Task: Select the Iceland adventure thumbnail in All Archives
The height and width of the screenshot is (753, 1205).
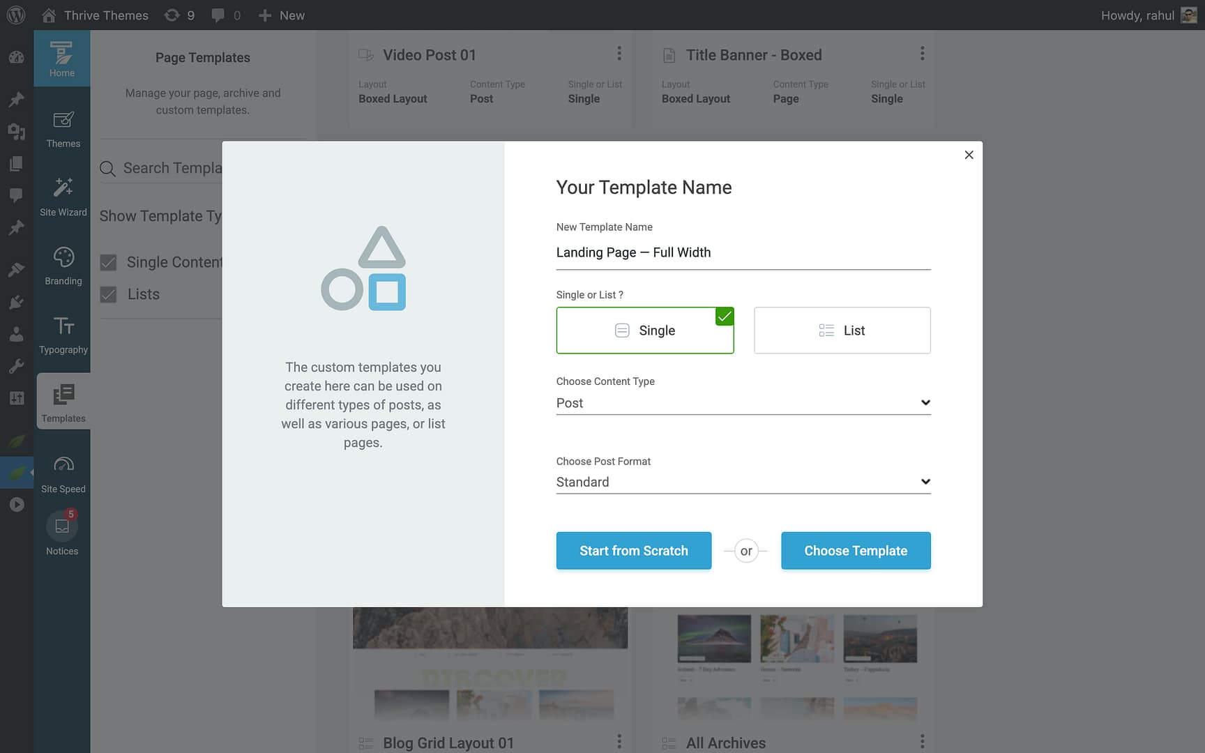Action: [713, 637]
